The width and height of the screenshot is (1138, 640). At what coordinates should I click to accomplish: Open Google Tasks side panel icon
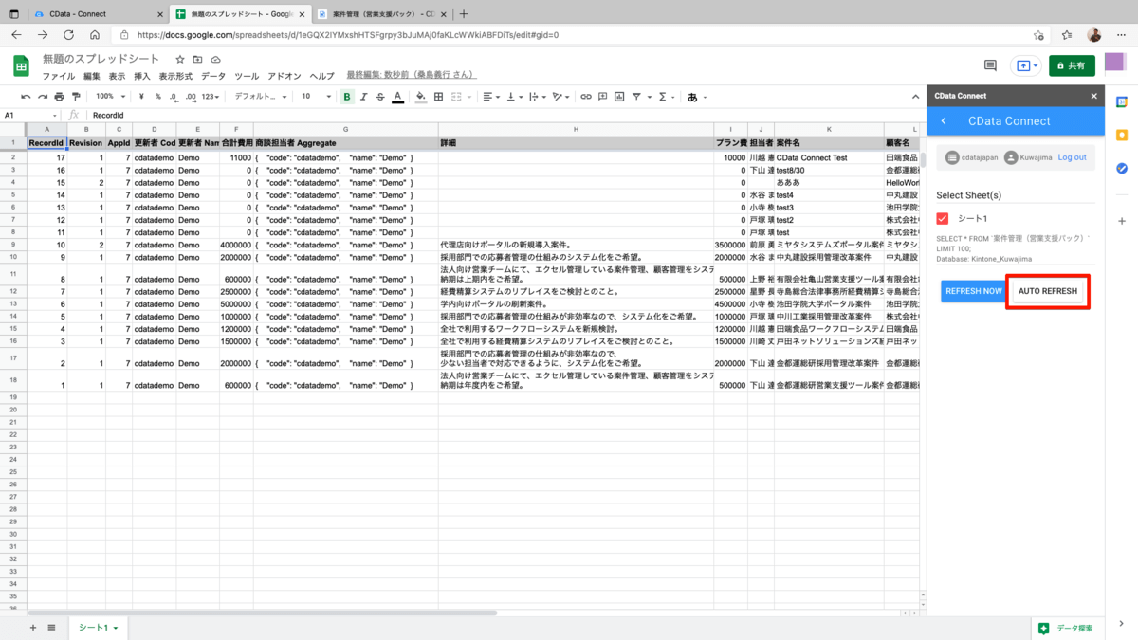tap(1122, 169)
